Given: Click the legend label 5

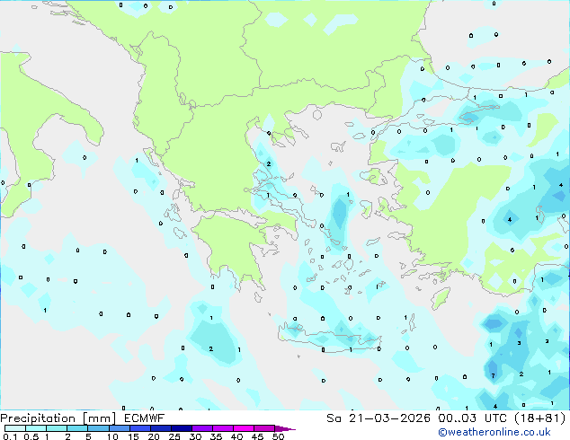Looking at the screenshot, I should [88, 436].
